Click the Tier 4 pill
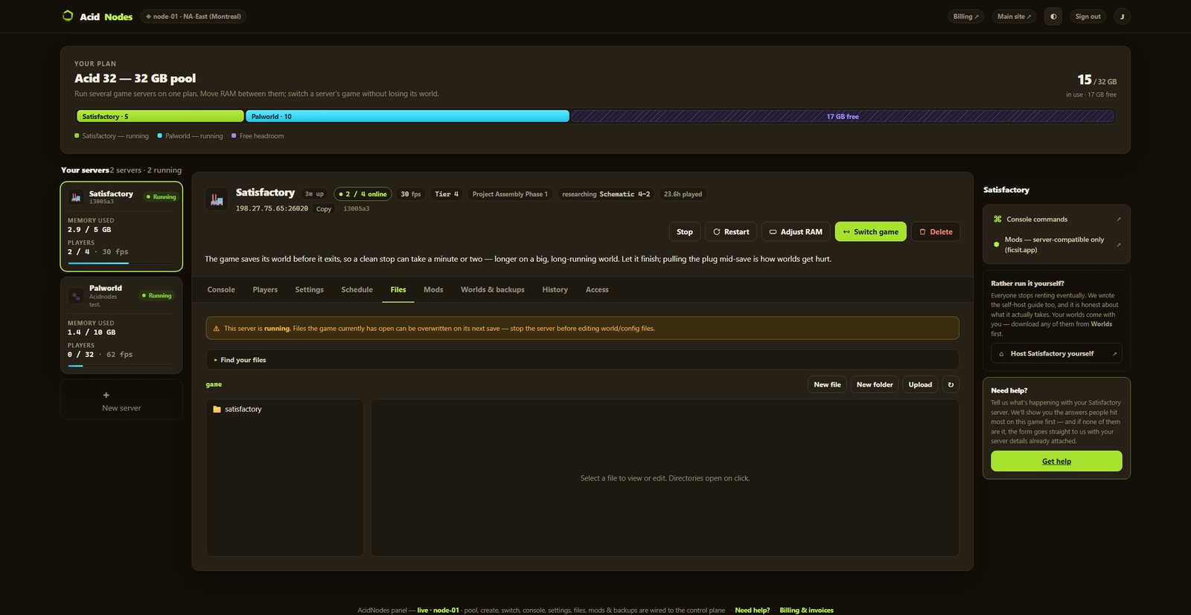Screen dimensions: 1191x615 (447, 194)
